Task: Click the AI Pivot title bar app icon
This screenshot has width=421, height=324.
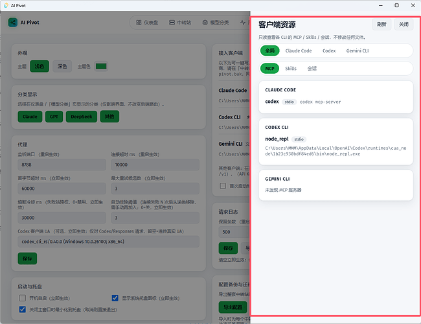Action: pyautogui.click(x=6, y=5)
